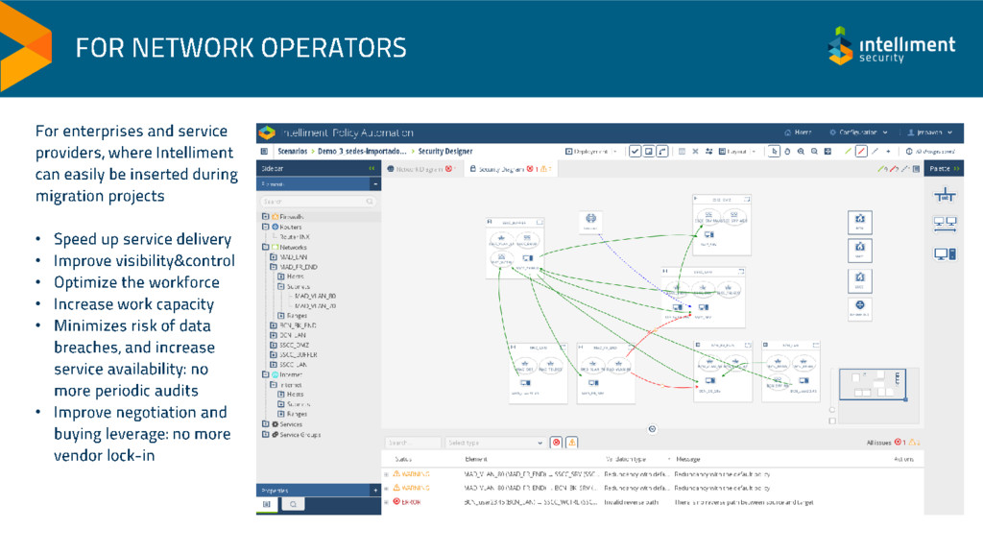Viewport: 983px width, 553px height.
Task: Toggle the checkmark validation button
Action: pos(635,151)
